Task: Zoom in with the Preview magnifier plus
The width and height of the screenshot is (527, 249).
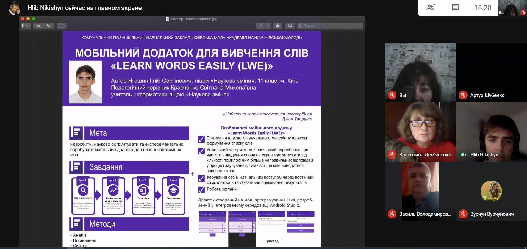Action: point(49,26)
